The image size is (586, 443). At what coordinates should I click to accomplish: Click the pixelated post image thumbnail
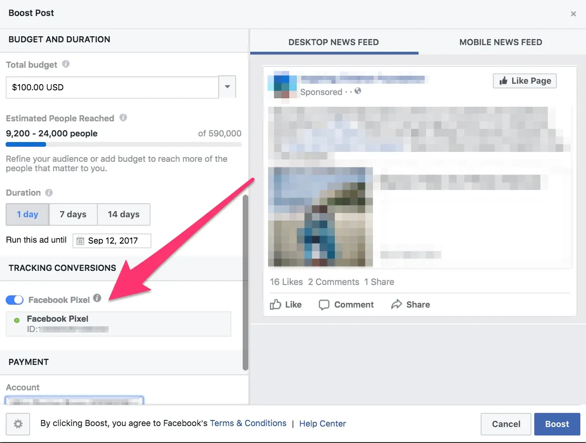point(320,217)
